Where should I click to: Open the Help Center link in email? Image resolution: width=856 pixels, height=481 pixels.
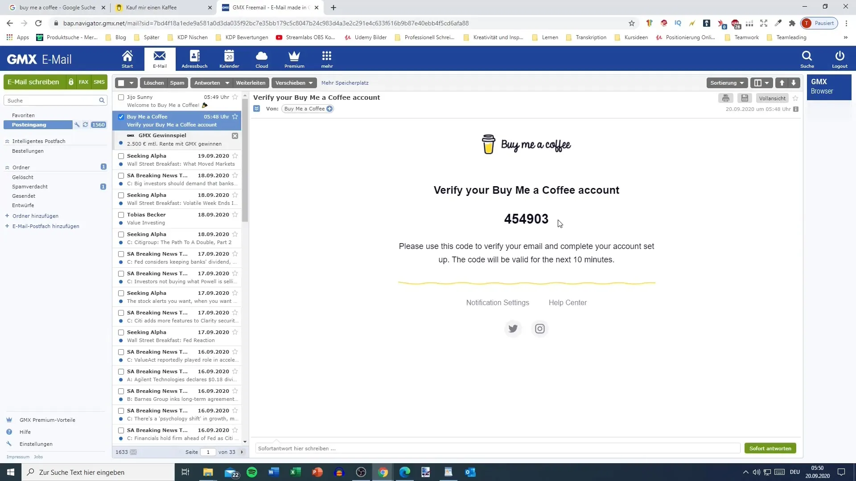pos(568,303)
